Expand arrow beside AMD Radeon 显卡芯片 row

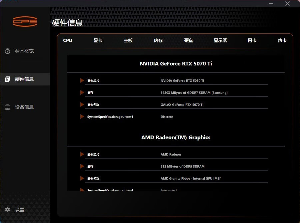(82, 154)
